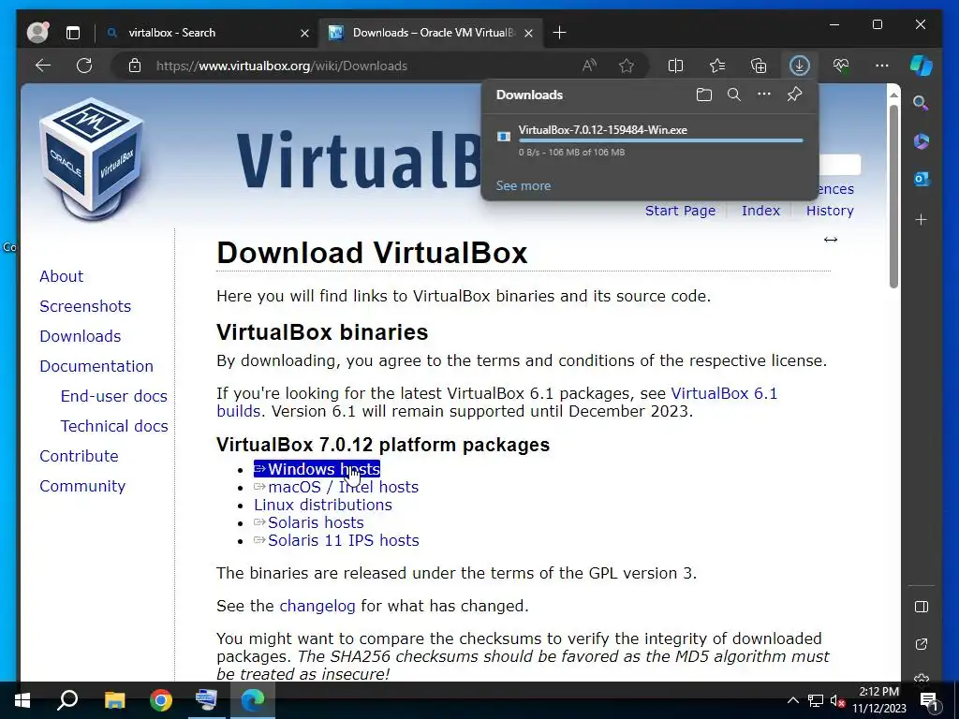The height and width of the screenshot is (719, 959).
Task: Follow the VirtualBox 6.1 builds link
Action: (724, 393)
